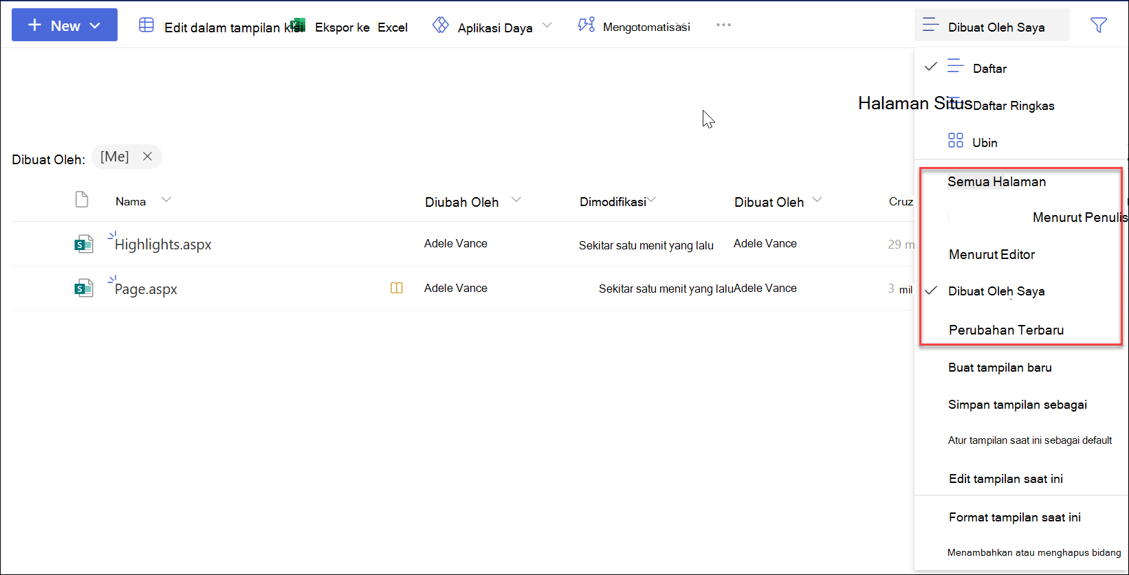1129x575 pixels.
Task: Click modified time of Highlights.aspx row
Action: (646, 245)
